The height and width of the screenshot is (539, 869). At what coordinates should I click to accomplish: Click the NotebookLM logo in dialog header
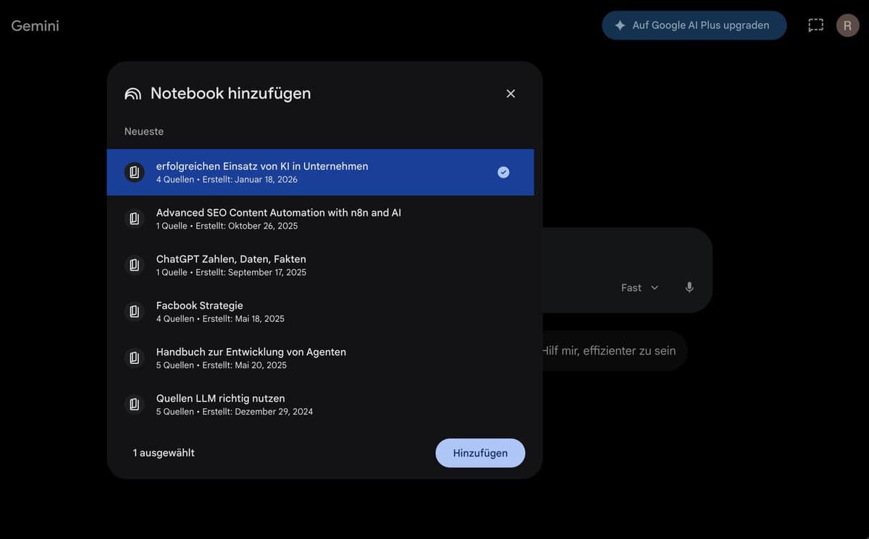[133, 94]
